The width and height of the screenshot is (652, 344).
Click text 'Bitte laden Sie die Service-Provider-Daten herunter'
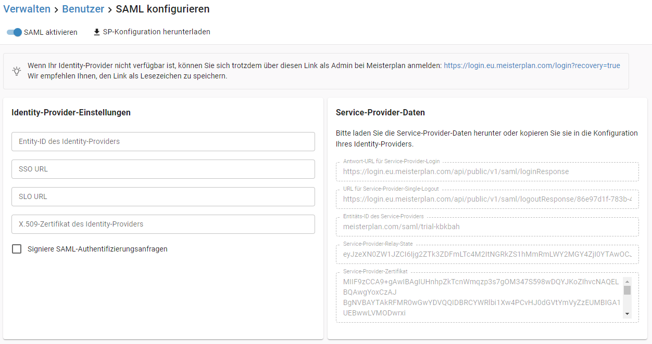pyautogui.click(x=420, y=133)
